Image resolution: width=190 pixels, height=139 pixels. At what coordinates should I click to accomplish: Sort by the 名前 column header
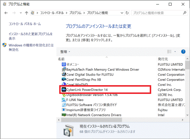point(61,59)
